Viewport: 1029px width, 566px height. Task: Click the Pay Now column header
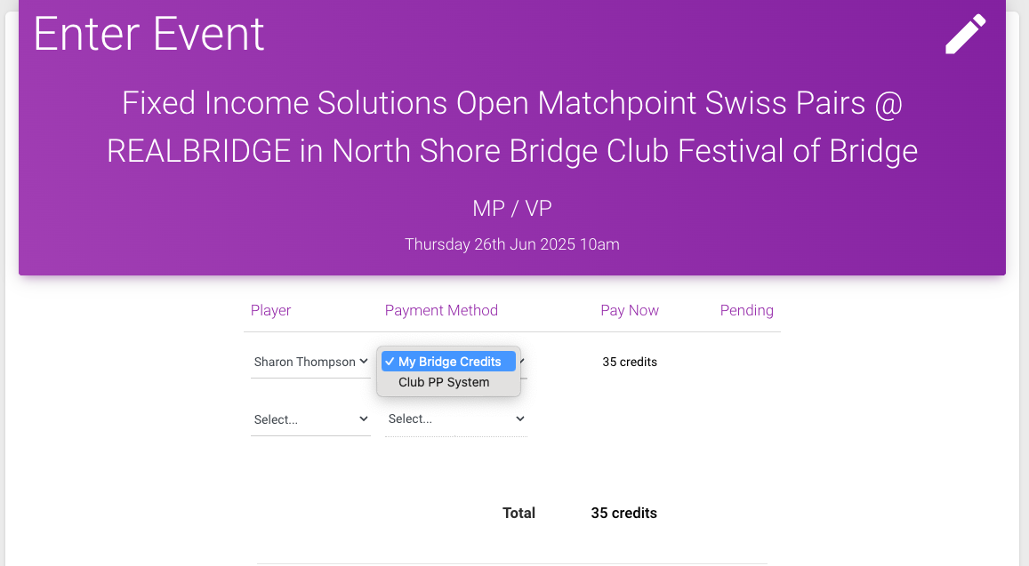pyautogui.click(x=630, y=310)
